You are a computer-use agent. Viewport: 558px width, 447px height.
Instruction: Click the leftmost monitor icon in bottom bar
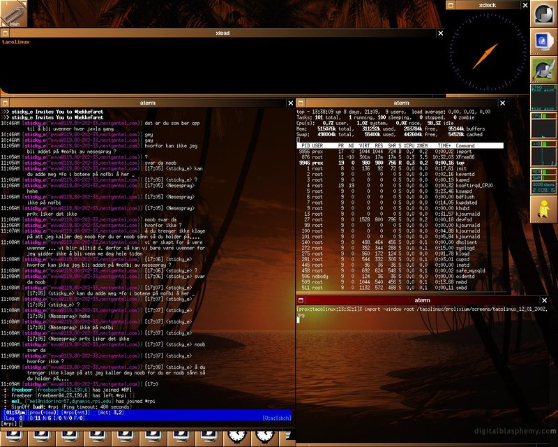13,437
